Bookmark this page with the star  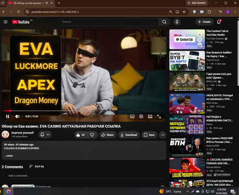pyautogui.click(x=184, y=12)
